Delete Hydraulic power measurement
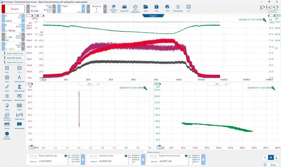The width and height of the screenshot is (281, 167). (143, 159)
